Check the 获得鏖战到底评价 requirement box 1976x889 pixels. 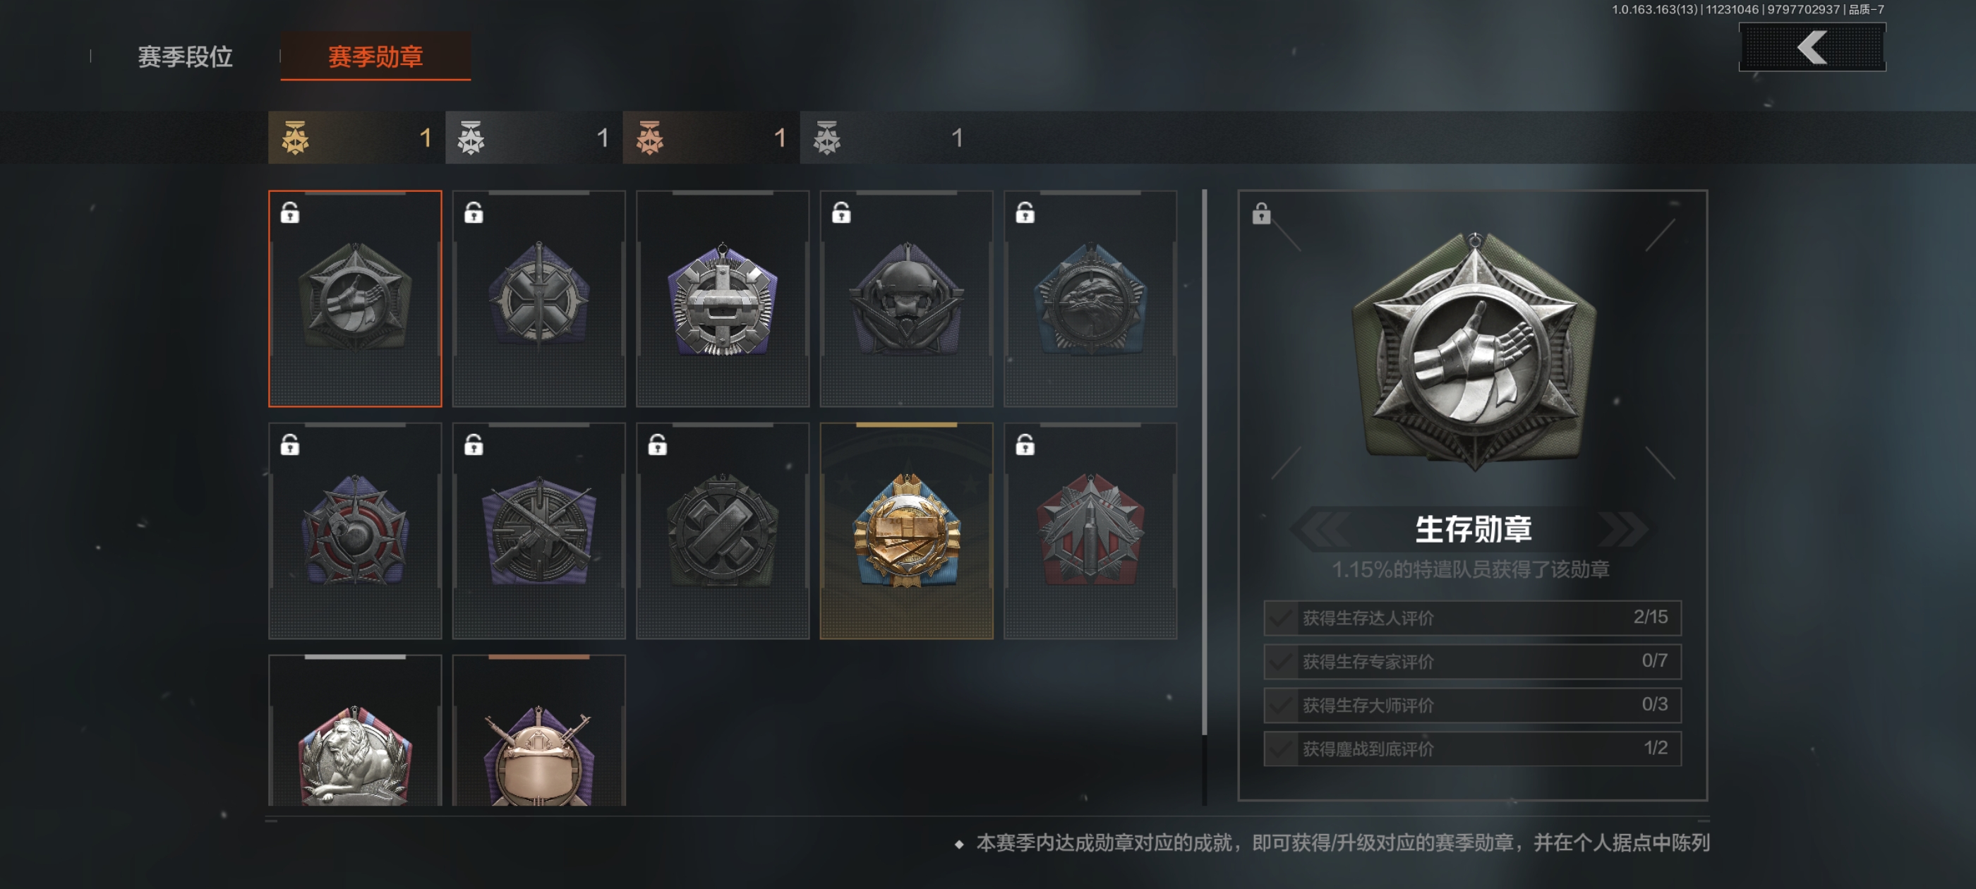[1472, 749]
